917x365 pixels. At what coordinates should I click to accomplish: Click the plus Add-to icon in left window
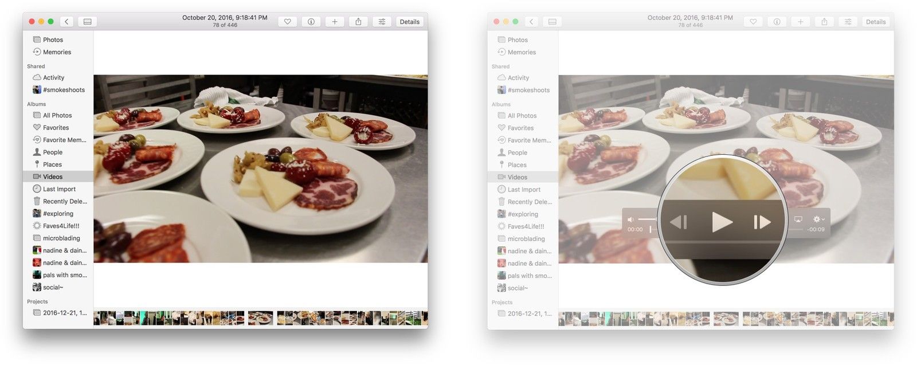pos(335,22)
